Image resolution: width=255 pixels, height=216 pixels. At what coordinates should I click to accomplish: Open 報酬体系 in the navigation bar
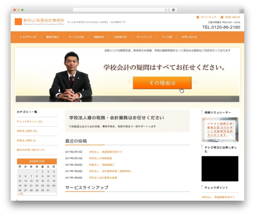99,37
